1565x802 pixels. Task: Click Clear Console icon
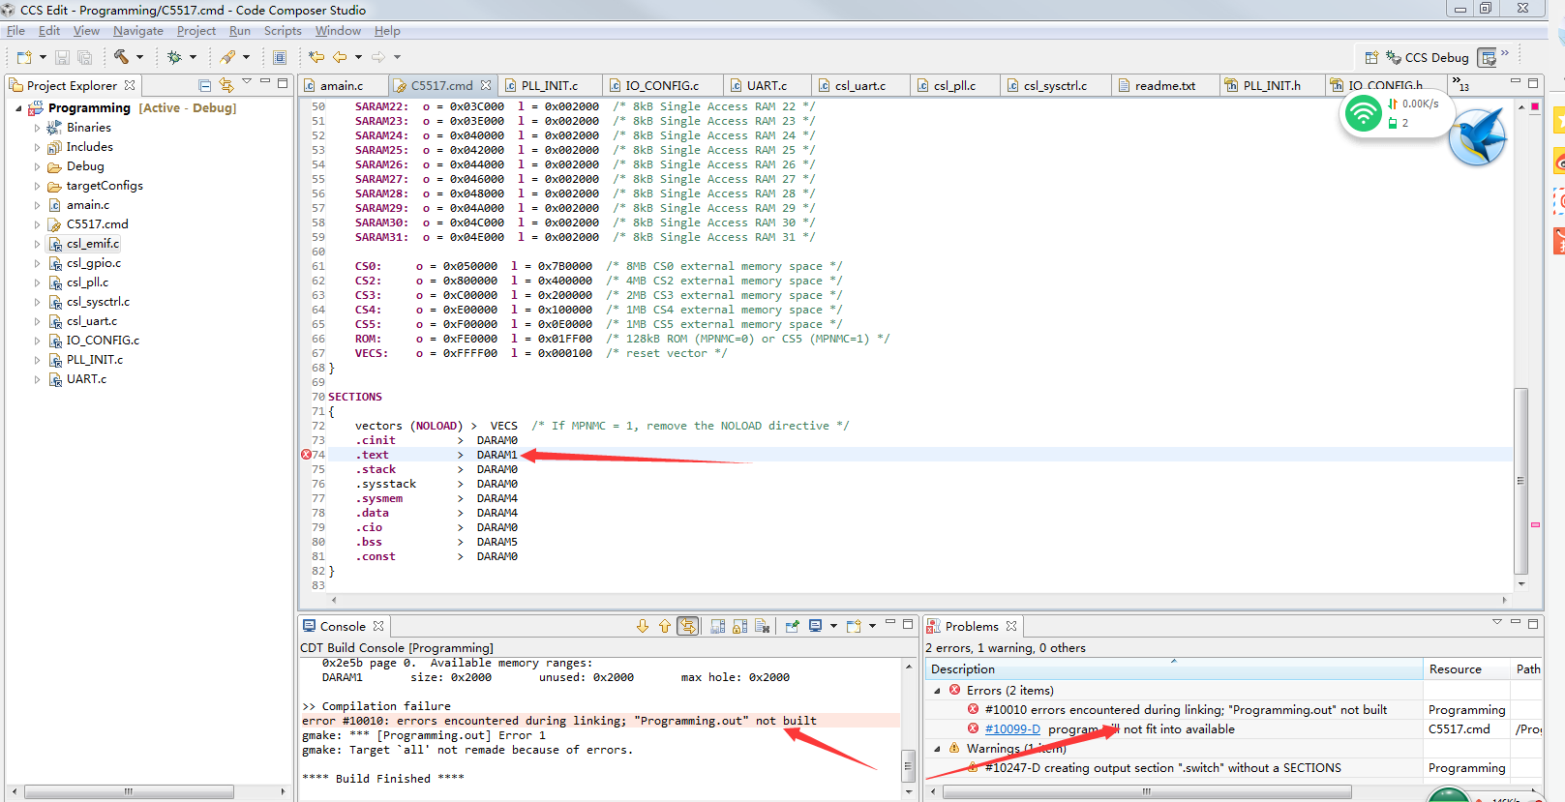point(762,626)
